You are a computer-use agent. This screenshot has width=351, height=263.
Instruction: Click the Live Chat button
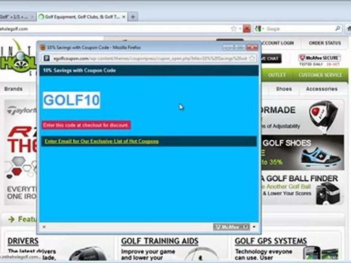[x=271, y=58]
